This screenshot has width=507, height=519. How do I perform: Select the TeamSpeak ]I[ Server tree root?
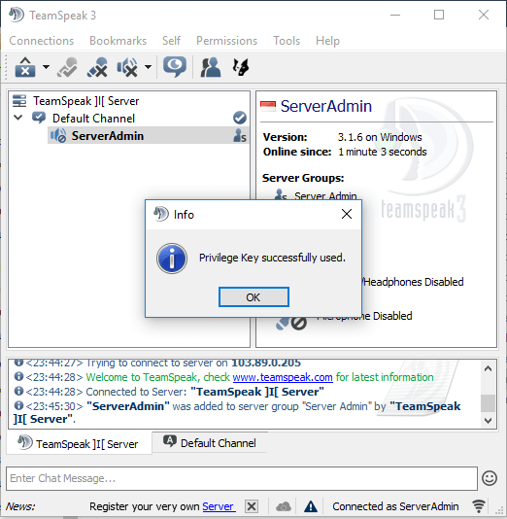click(85, 101)
